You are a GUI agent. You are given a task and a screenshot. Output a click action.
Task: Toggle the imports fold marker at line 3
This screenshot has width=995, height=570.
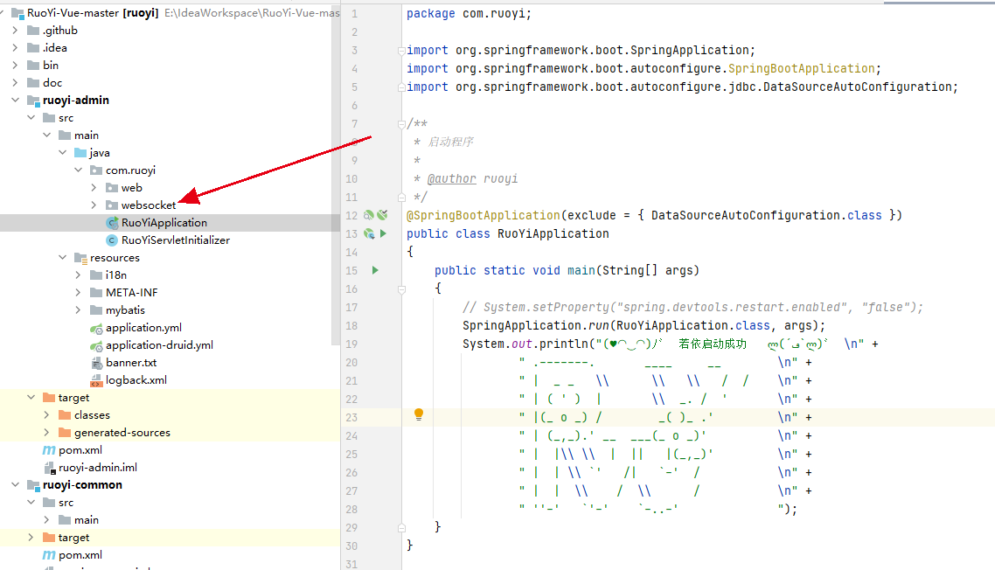(400, 50)
